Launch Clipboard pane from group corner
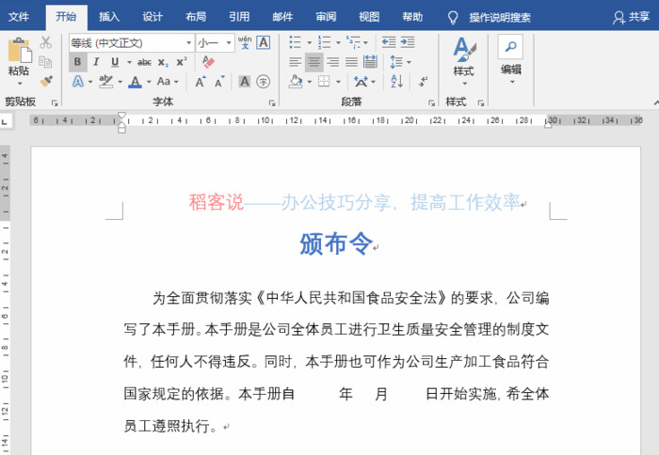The width and height of the screenshot is (659, 455). (x=55, y=102)
